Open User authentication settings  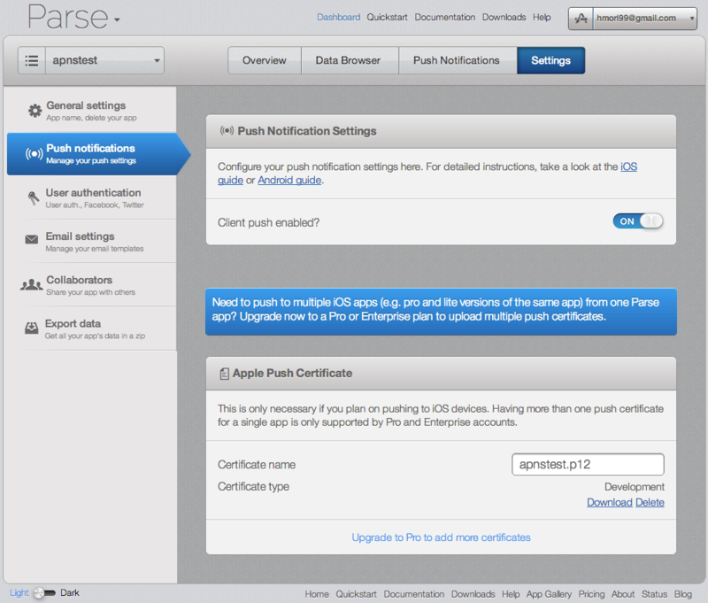(92, 197)
